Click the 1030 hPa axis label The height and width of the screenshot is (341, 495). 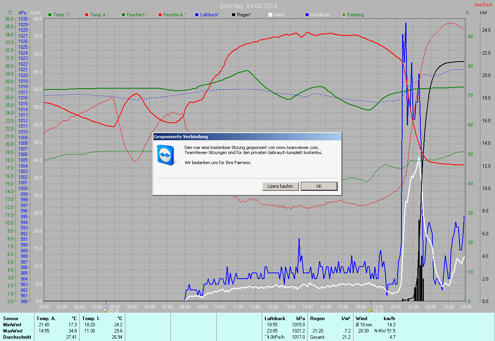[x=23, y=19]
